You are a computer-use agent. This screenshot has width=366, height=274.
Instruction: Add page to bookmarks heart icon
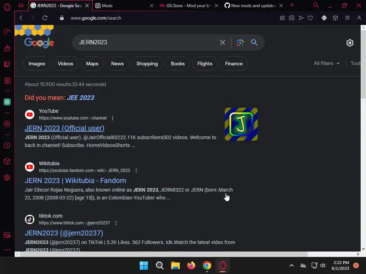pos(310,18)
